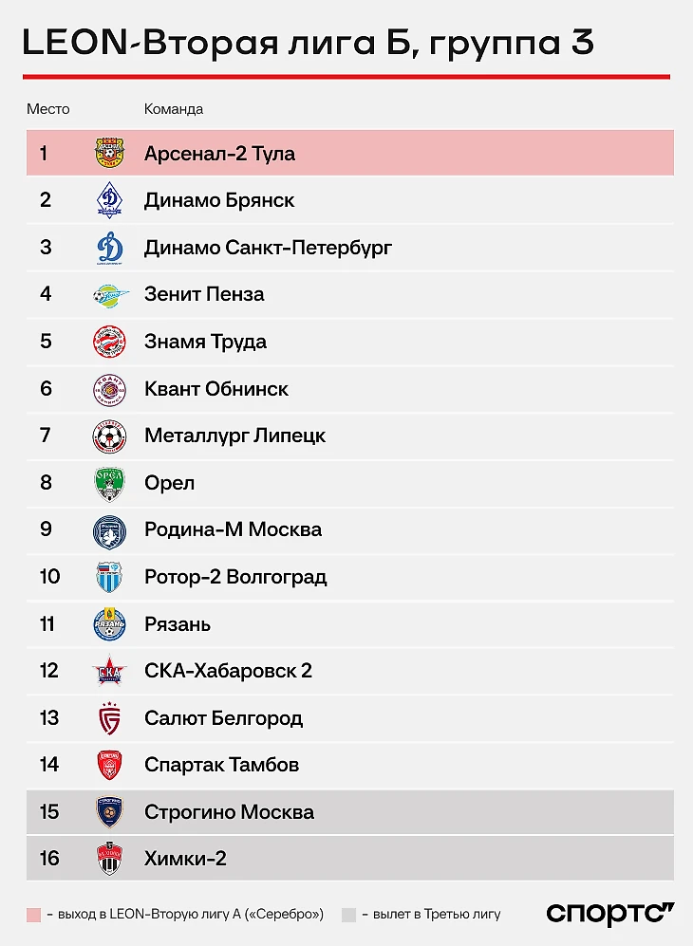Click the Знамя Труда club emblem
693x946 pixels.
coord(109,342)
